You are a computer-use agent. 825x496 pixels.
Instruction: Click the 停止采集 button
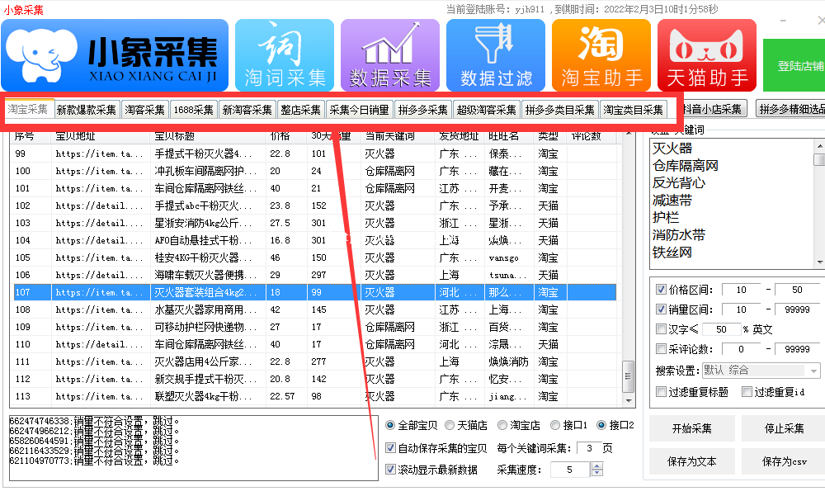tap(784, 428)
